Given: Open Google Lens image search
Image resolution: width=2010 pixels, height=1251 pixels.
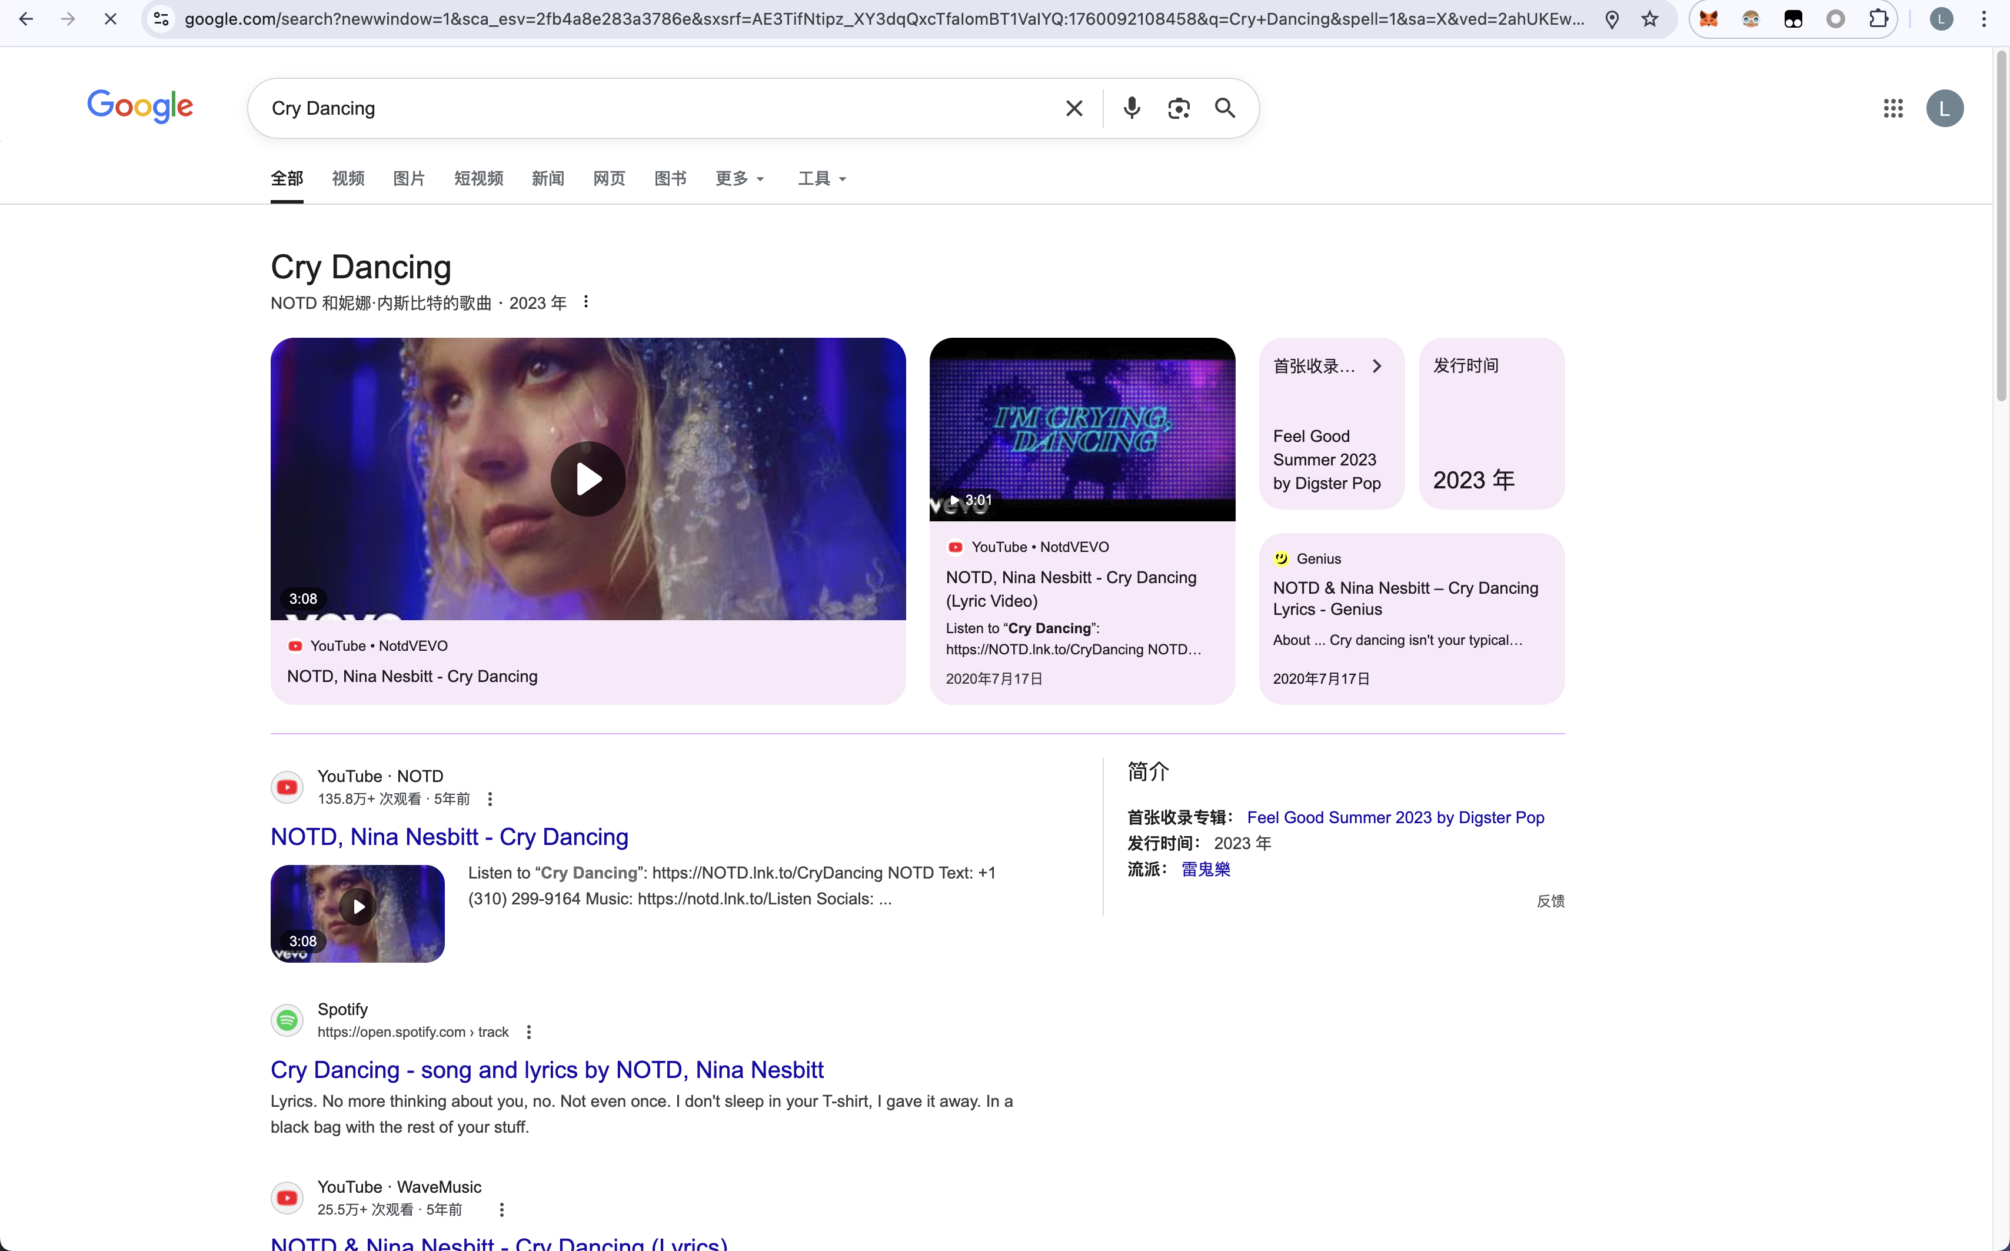Looking at the screenshot, I should (1179, 108).
